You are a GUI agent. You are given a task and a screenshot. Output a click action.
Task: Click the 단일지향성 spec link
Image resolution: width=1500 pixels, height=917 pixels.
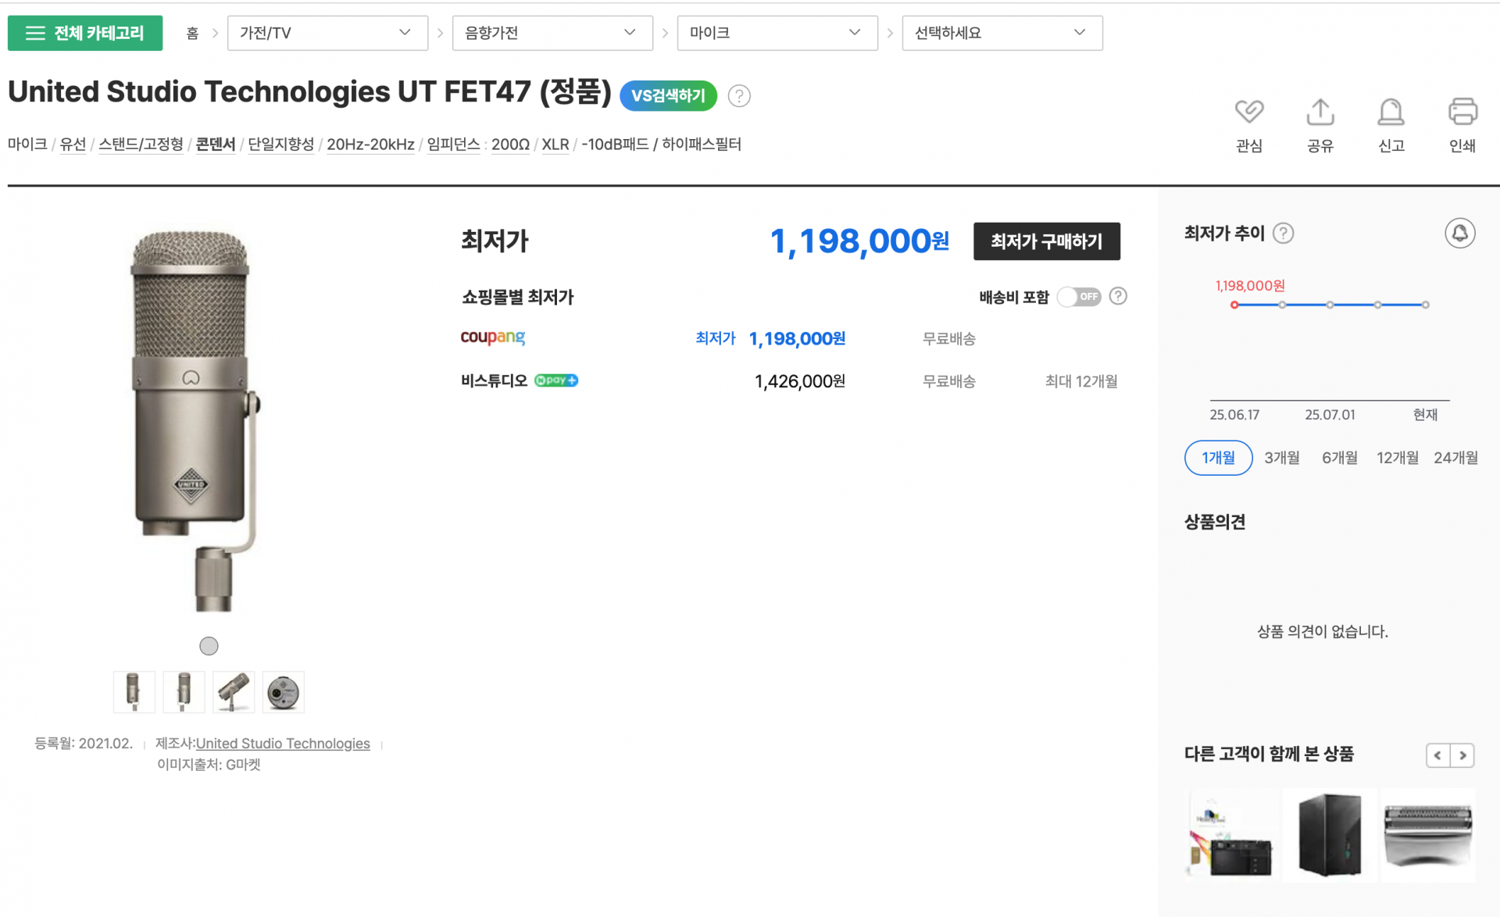[280, 145]
